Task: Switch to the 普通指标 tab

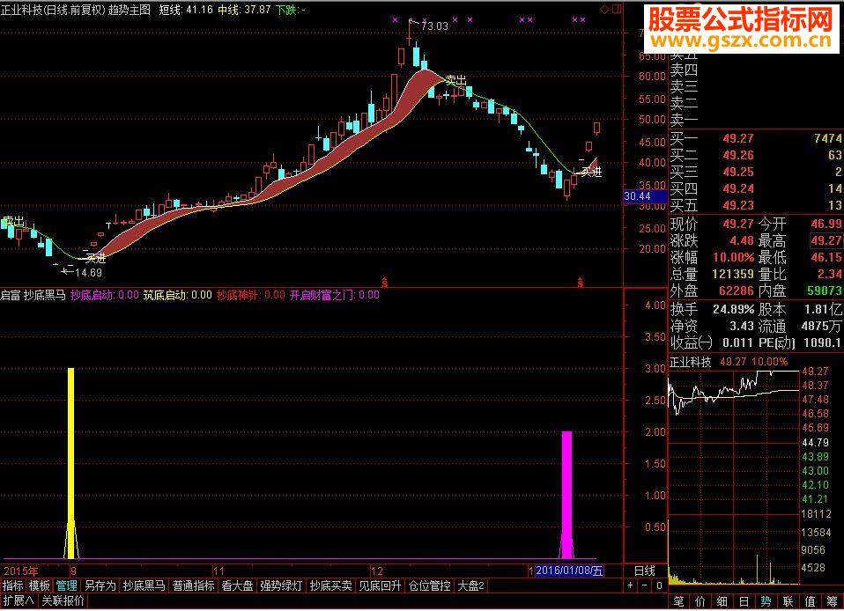Action: point(193,585)
